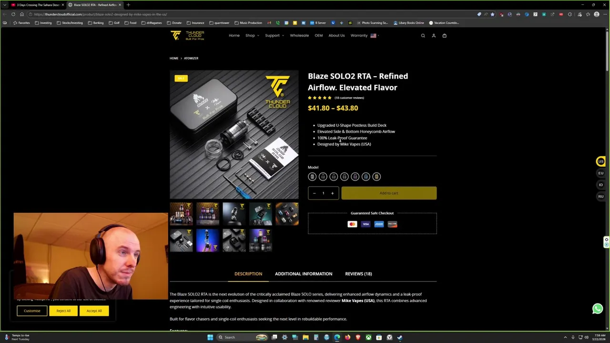Open the Microsoft Store in the taskbar
610x343 pixels.
[379, 337]
